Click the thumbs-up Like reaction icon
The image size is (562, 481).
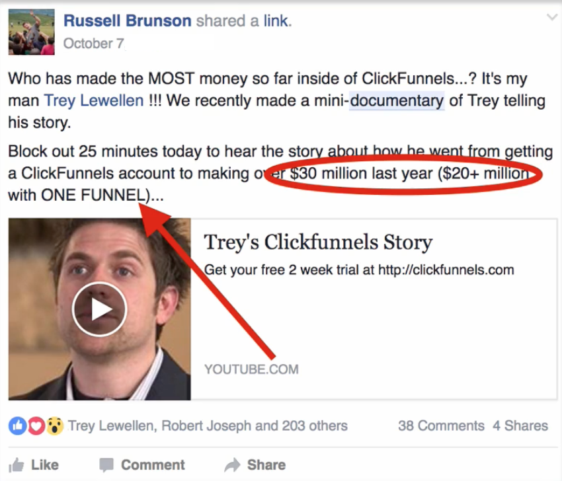18,426
